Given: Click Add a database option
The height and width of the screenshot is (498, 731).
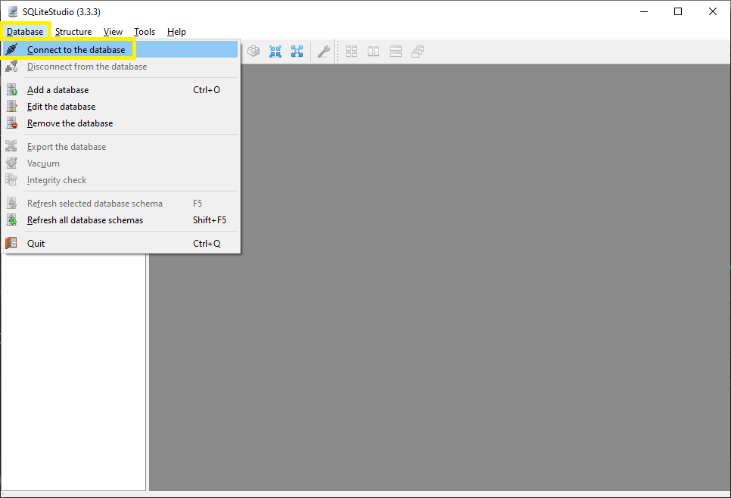Looking at the screenshot, I should (120, 90).
